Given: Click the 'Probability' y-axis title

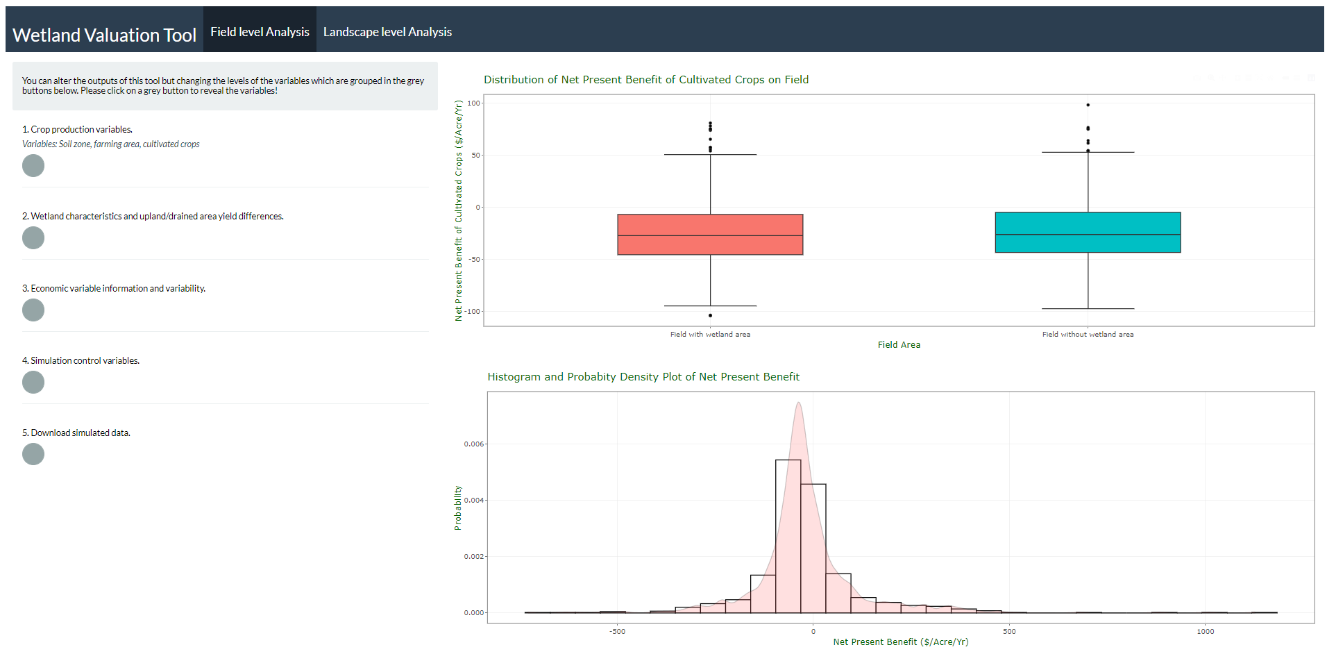Looking at the screenshot, I should coord(457,508).
